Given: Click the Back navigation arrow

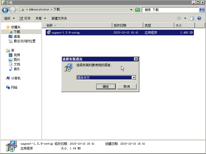Looking at the screenshot, I should (x=5, y=10).
